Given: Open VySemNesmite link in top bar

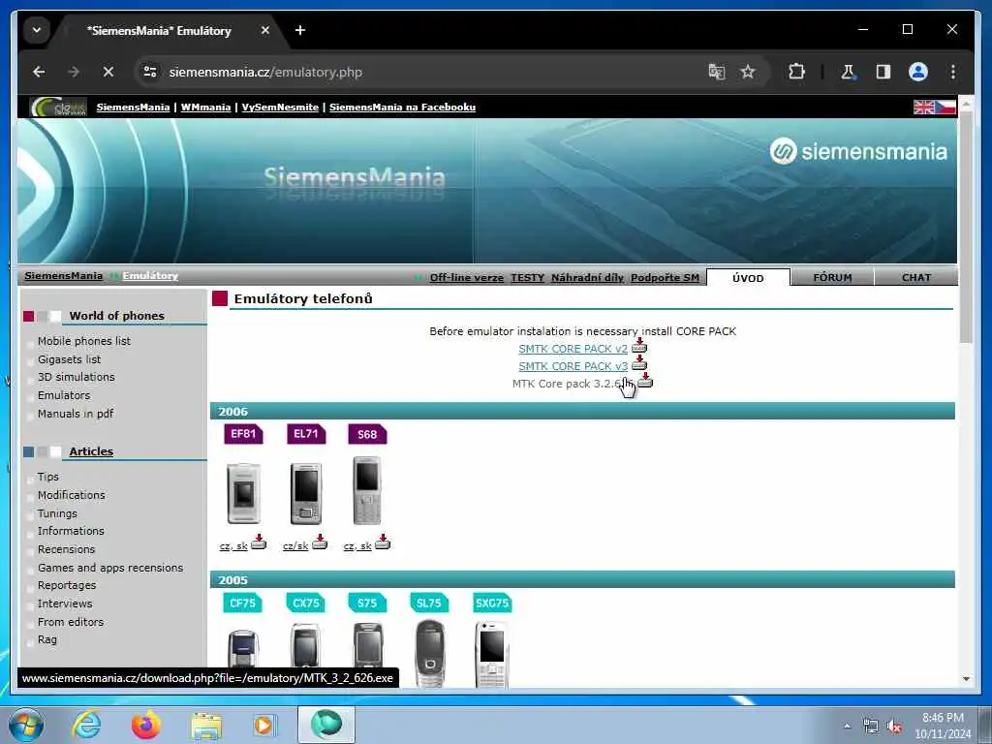Looking at the screenshot, I should [x=280, y=107].
